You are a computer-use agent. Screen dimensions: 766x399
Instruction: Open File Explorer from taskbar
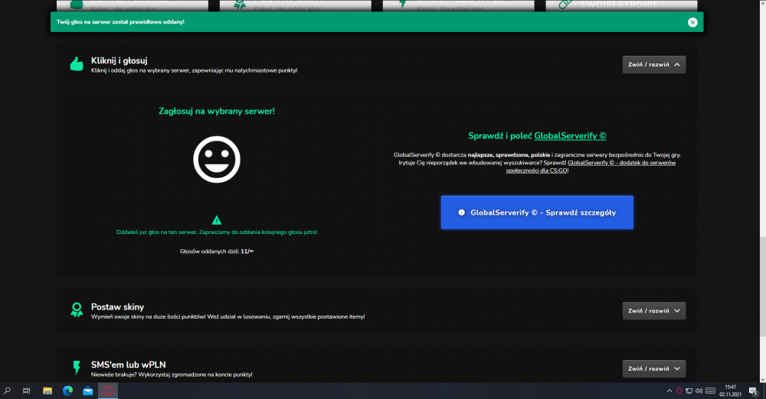tap(47, 391)
